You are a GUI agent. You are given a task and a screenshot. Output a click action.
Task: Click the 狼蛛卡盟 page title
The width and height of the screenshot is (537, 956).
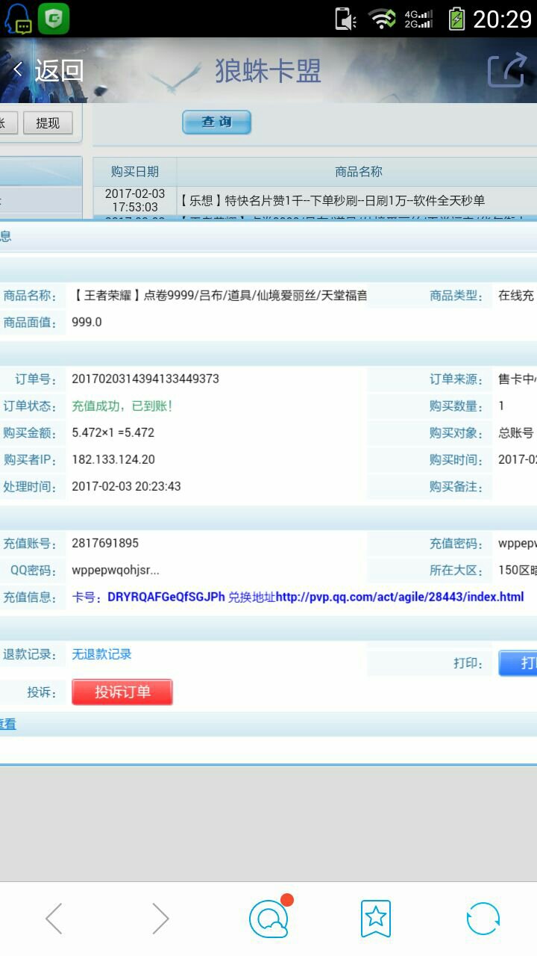click(268, 71)
